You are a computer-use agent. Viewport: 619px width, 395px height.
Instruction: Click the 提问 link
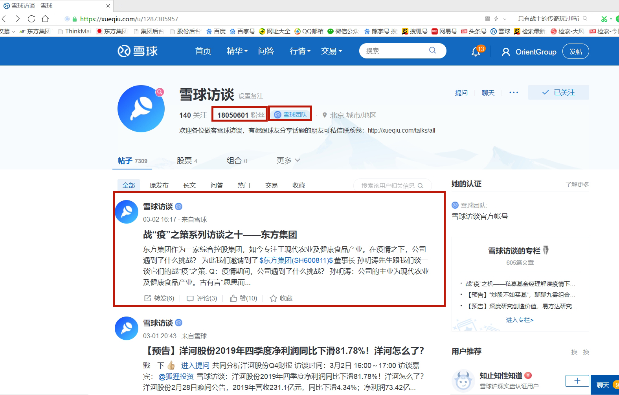pyautogui.click(x=461, y=93)
